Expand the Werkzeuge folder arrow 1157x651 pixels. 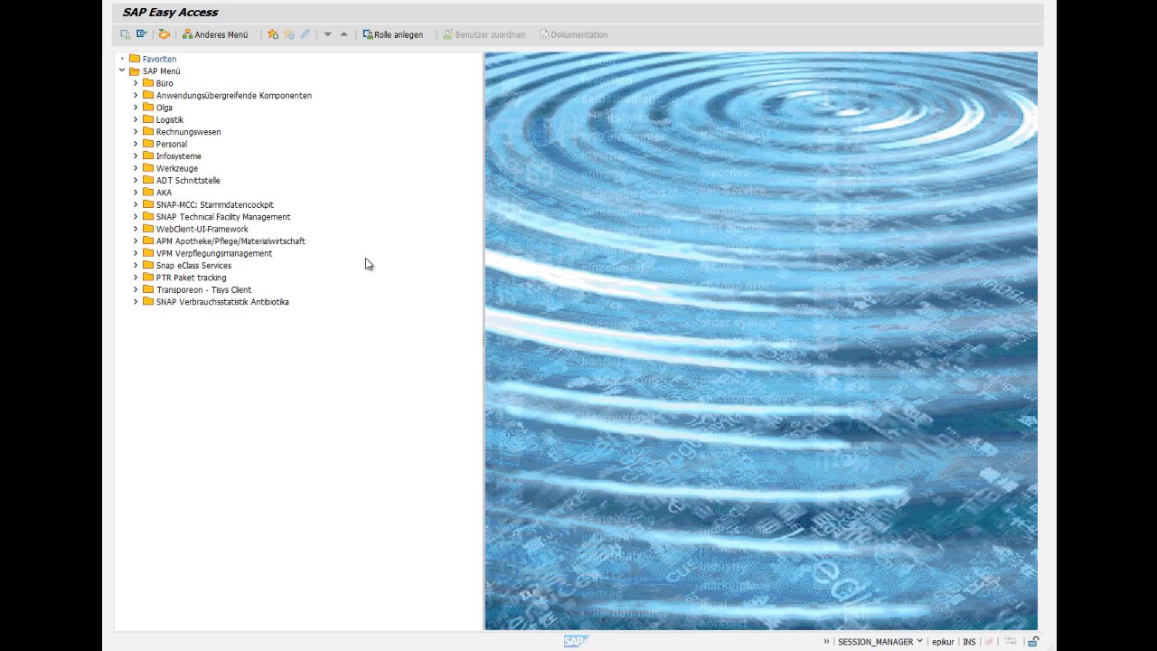click(x=136, y=168)
